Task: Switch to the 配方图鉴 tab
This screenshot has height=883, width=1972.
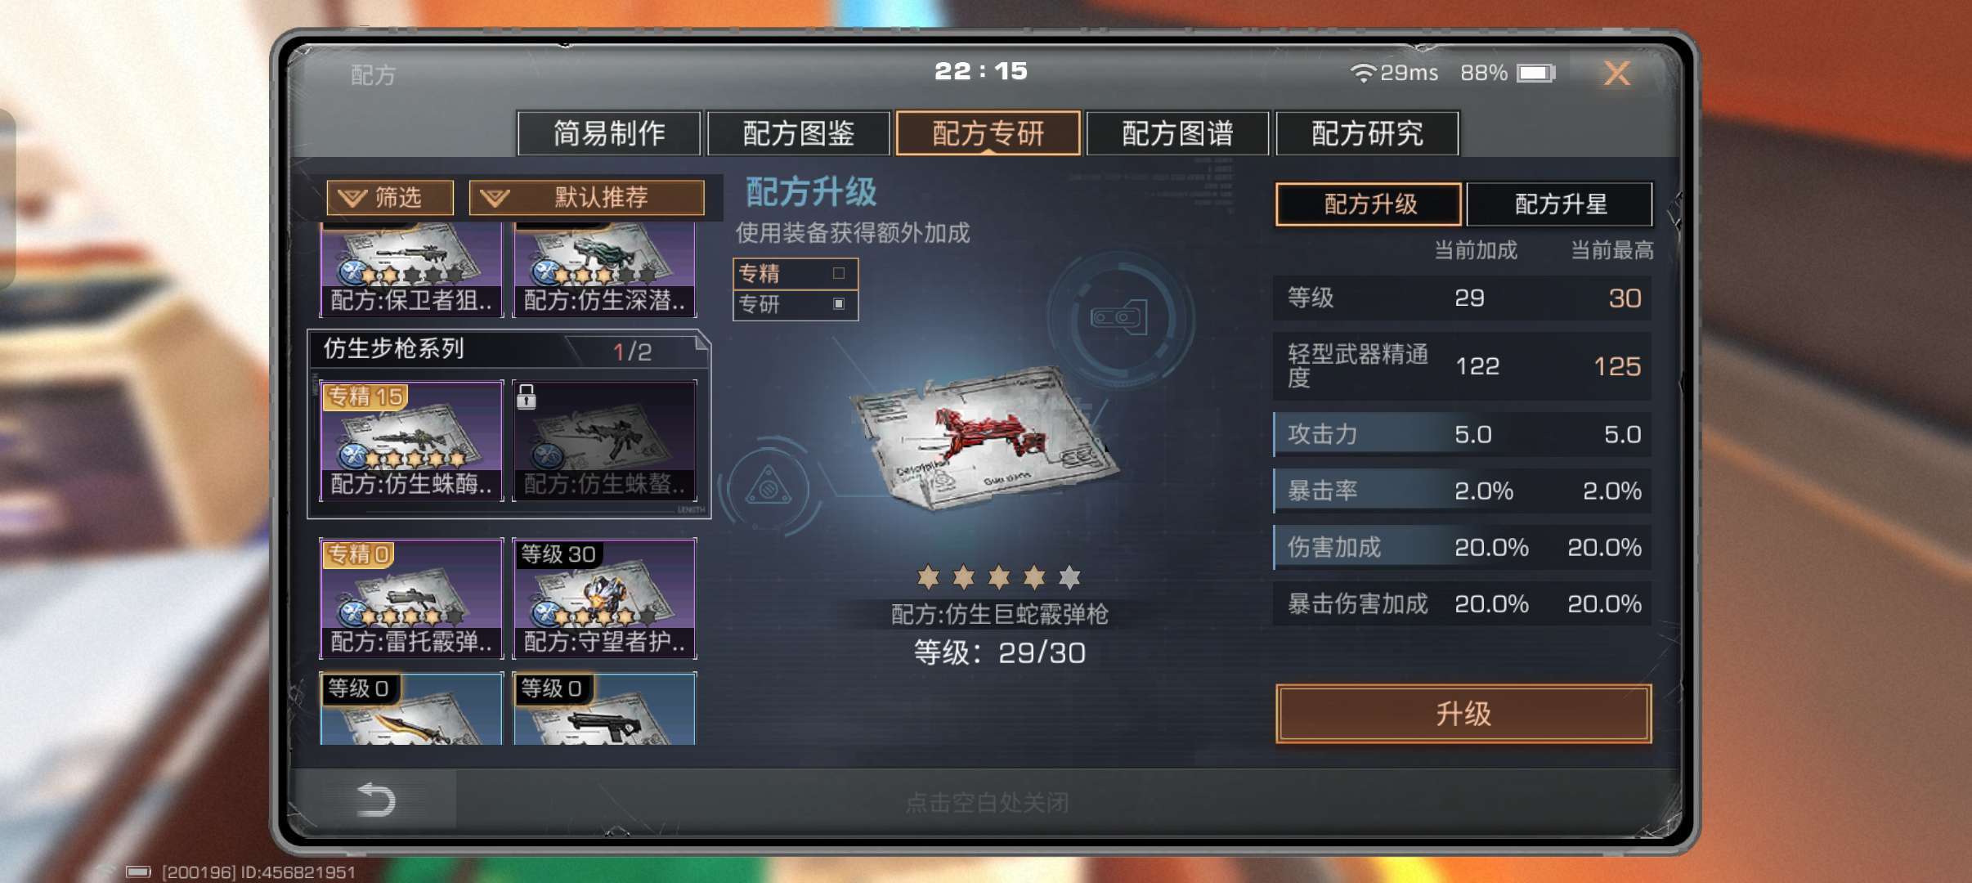Action: pyautogui.click(x=798, y=133)
